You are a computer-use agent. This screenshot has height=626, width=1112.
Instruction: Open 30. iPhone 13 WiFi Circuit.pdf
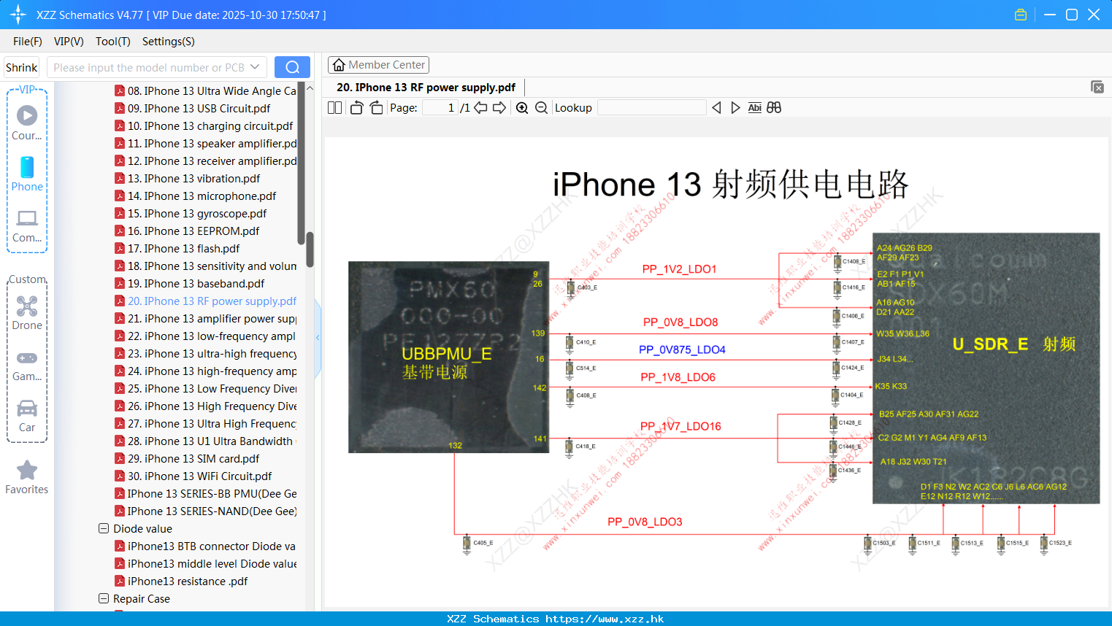click(193, 476)
